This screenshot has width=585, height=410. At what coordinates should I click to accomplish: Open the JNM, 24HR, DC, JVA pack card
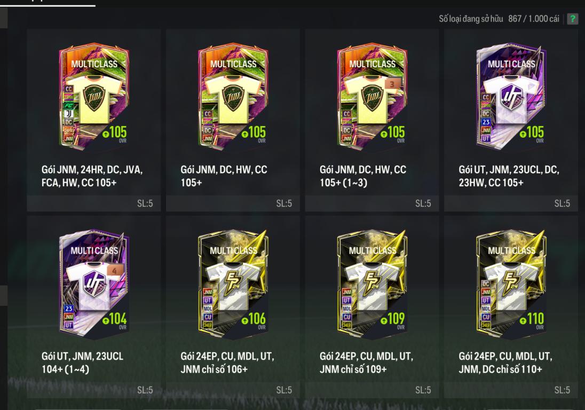point(93,120)
